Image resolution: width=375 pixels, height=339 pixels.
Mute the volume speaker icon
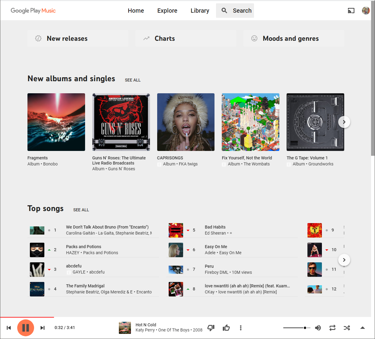coord(318,328)
